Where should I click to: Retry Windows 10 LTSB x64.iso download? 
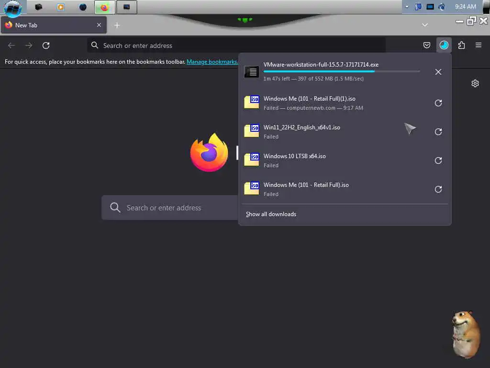coord(438,161)
